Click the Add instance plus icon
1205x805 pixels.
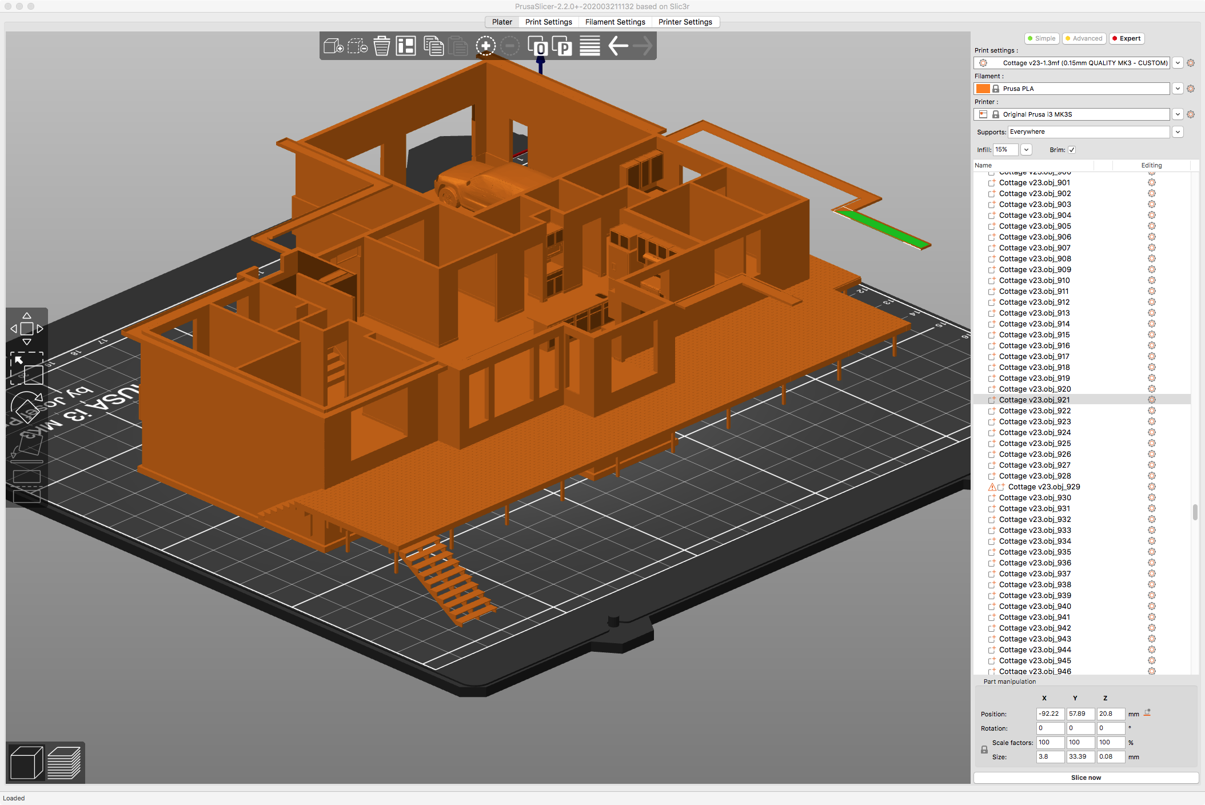[x=486, y=46]
